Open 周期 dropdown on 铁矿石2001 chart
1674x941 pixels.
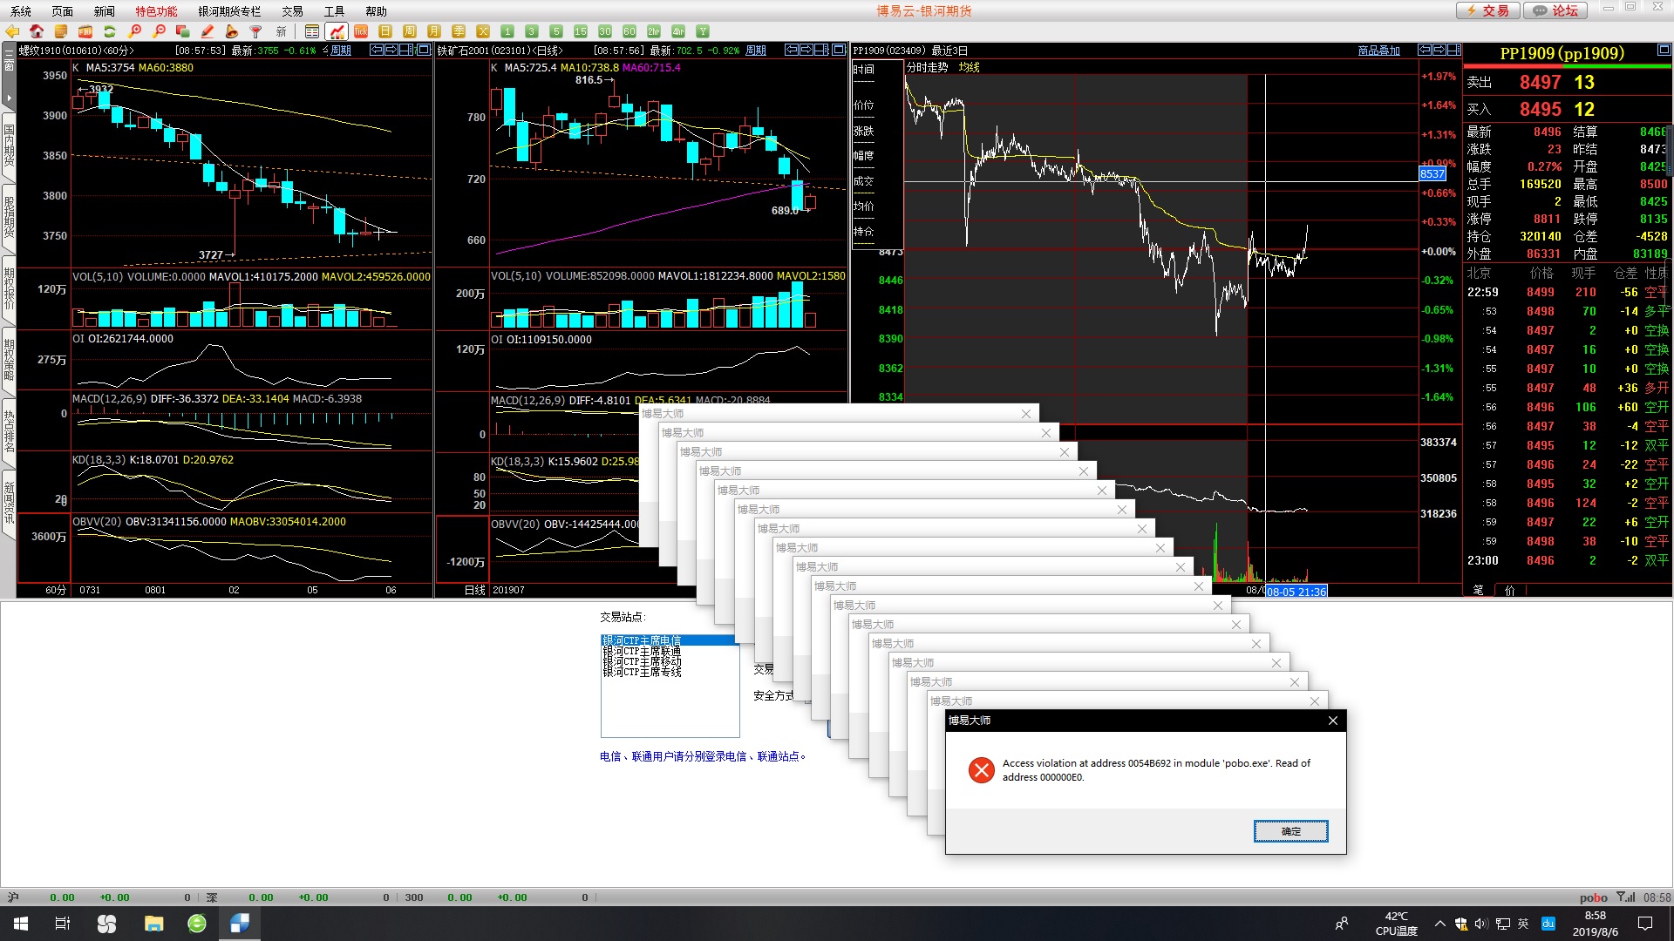(755, 51)
